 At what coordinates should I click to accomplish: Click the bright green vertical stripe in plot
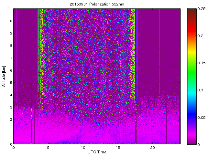pos(40,48)
